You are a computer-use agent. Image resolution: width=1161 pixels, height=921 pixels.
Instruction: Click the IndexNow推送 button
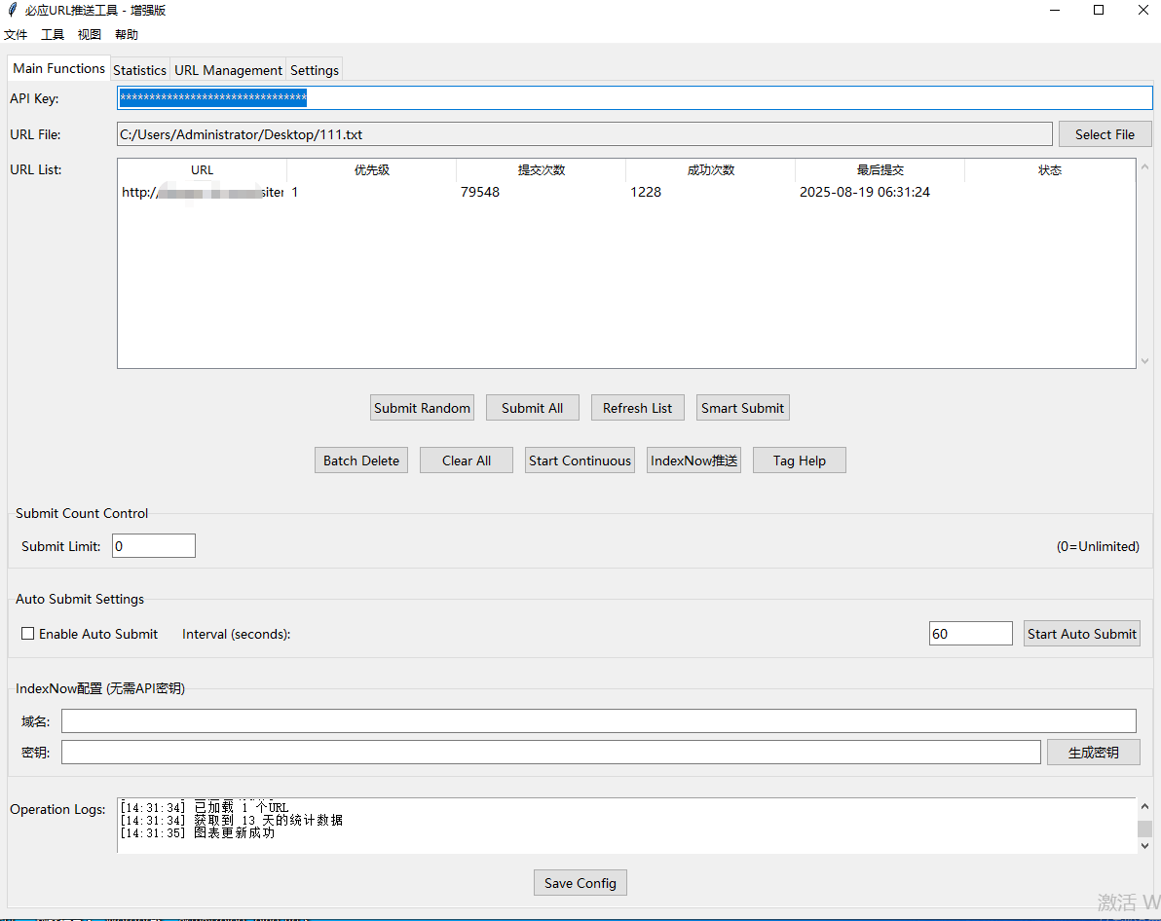[693, 460]
